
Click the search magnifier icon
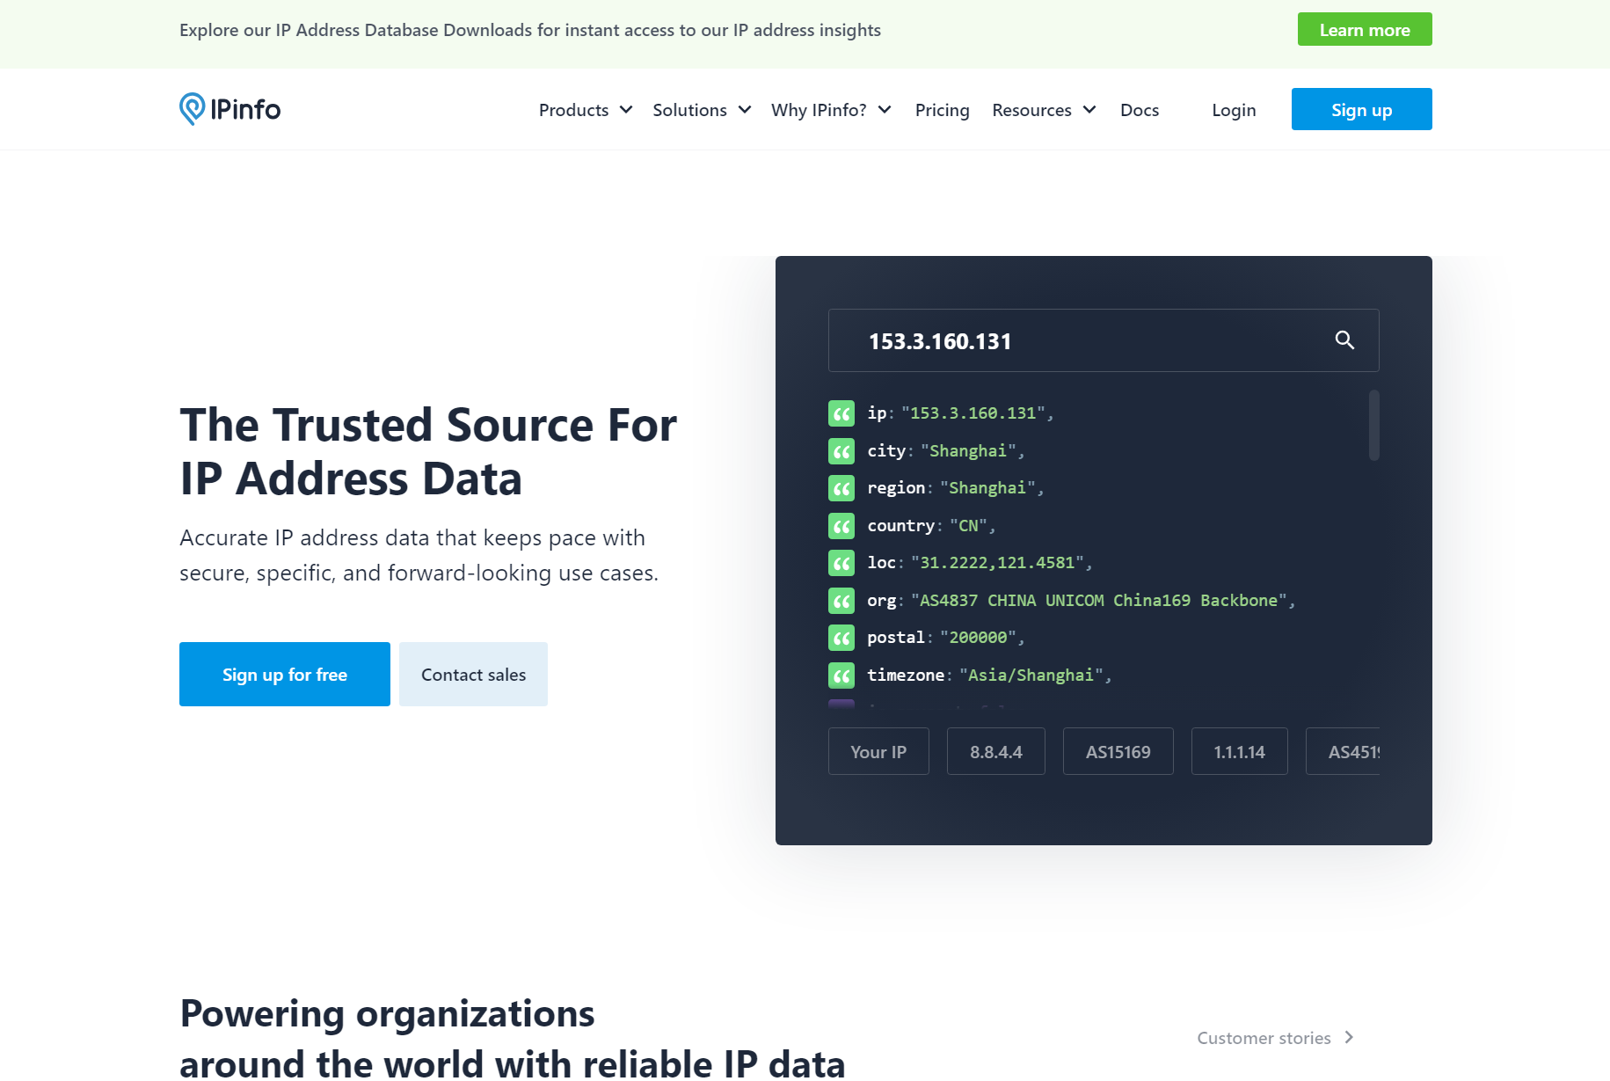pos(1344,340)
